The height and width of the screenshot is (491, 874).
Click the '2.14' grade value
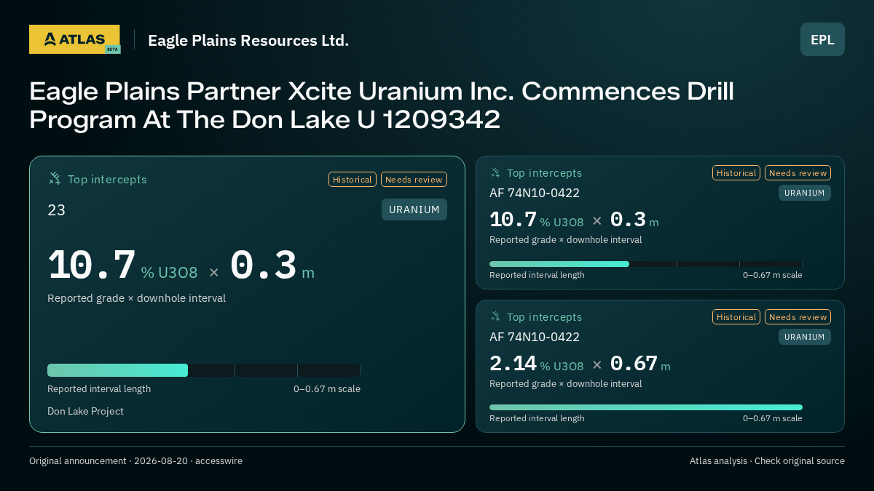pyautogui.click(x=513, y=364)
